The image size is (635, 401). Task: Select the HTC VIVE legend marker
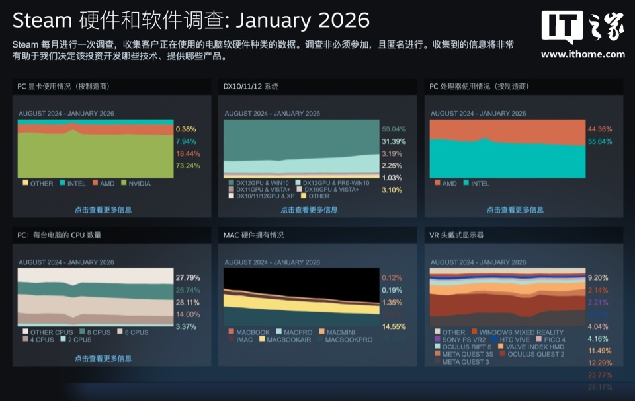494,339
